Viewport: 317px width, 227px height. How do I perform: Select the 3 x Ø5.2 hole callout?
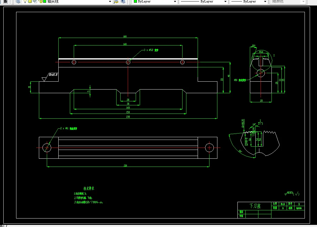(151, 50)
